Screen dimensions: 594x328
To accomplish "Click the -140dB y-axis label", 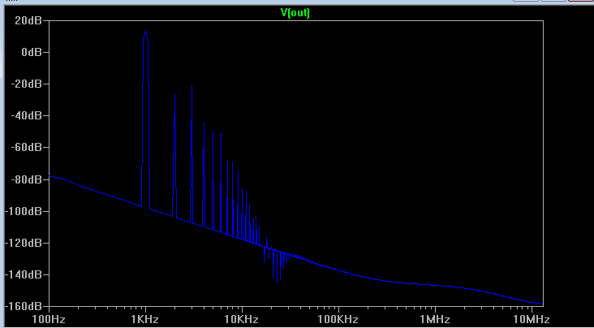I will pos(24,274).
